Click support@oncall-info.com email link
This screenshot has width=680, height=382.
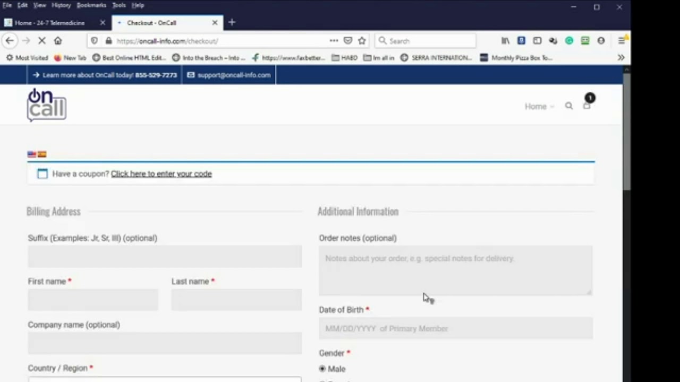pyautogui.click(x=228, y=75)
